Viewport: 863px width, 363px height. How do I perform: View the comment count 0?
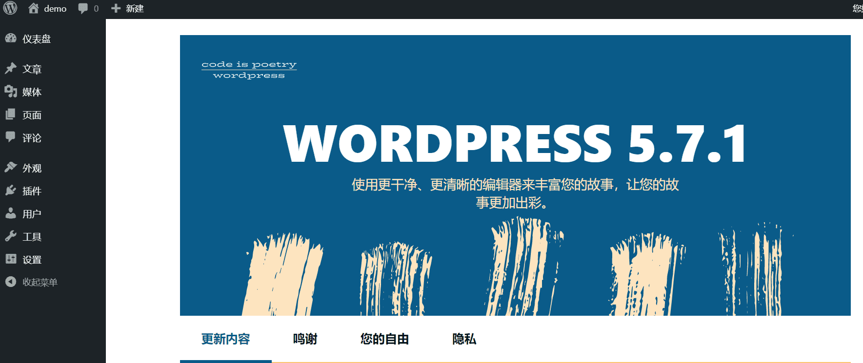coord(96,9)
